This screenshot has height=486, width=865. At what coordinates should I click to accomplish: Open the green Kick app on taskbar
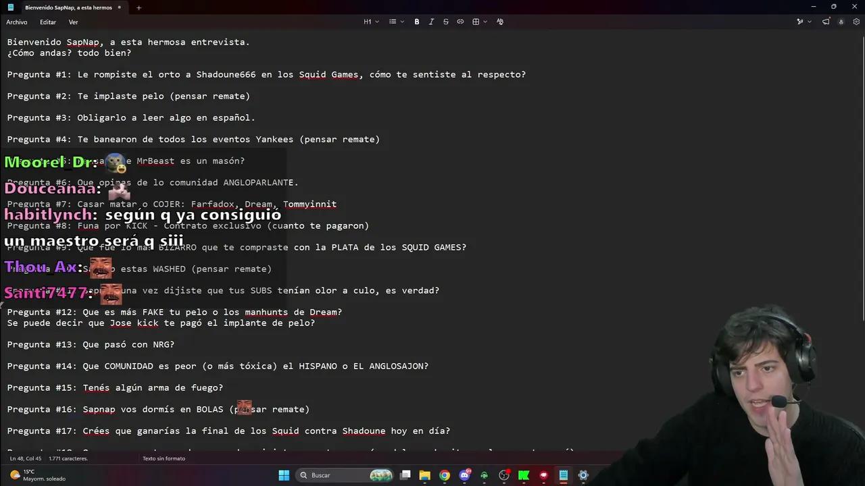click(x=524, y=475)
